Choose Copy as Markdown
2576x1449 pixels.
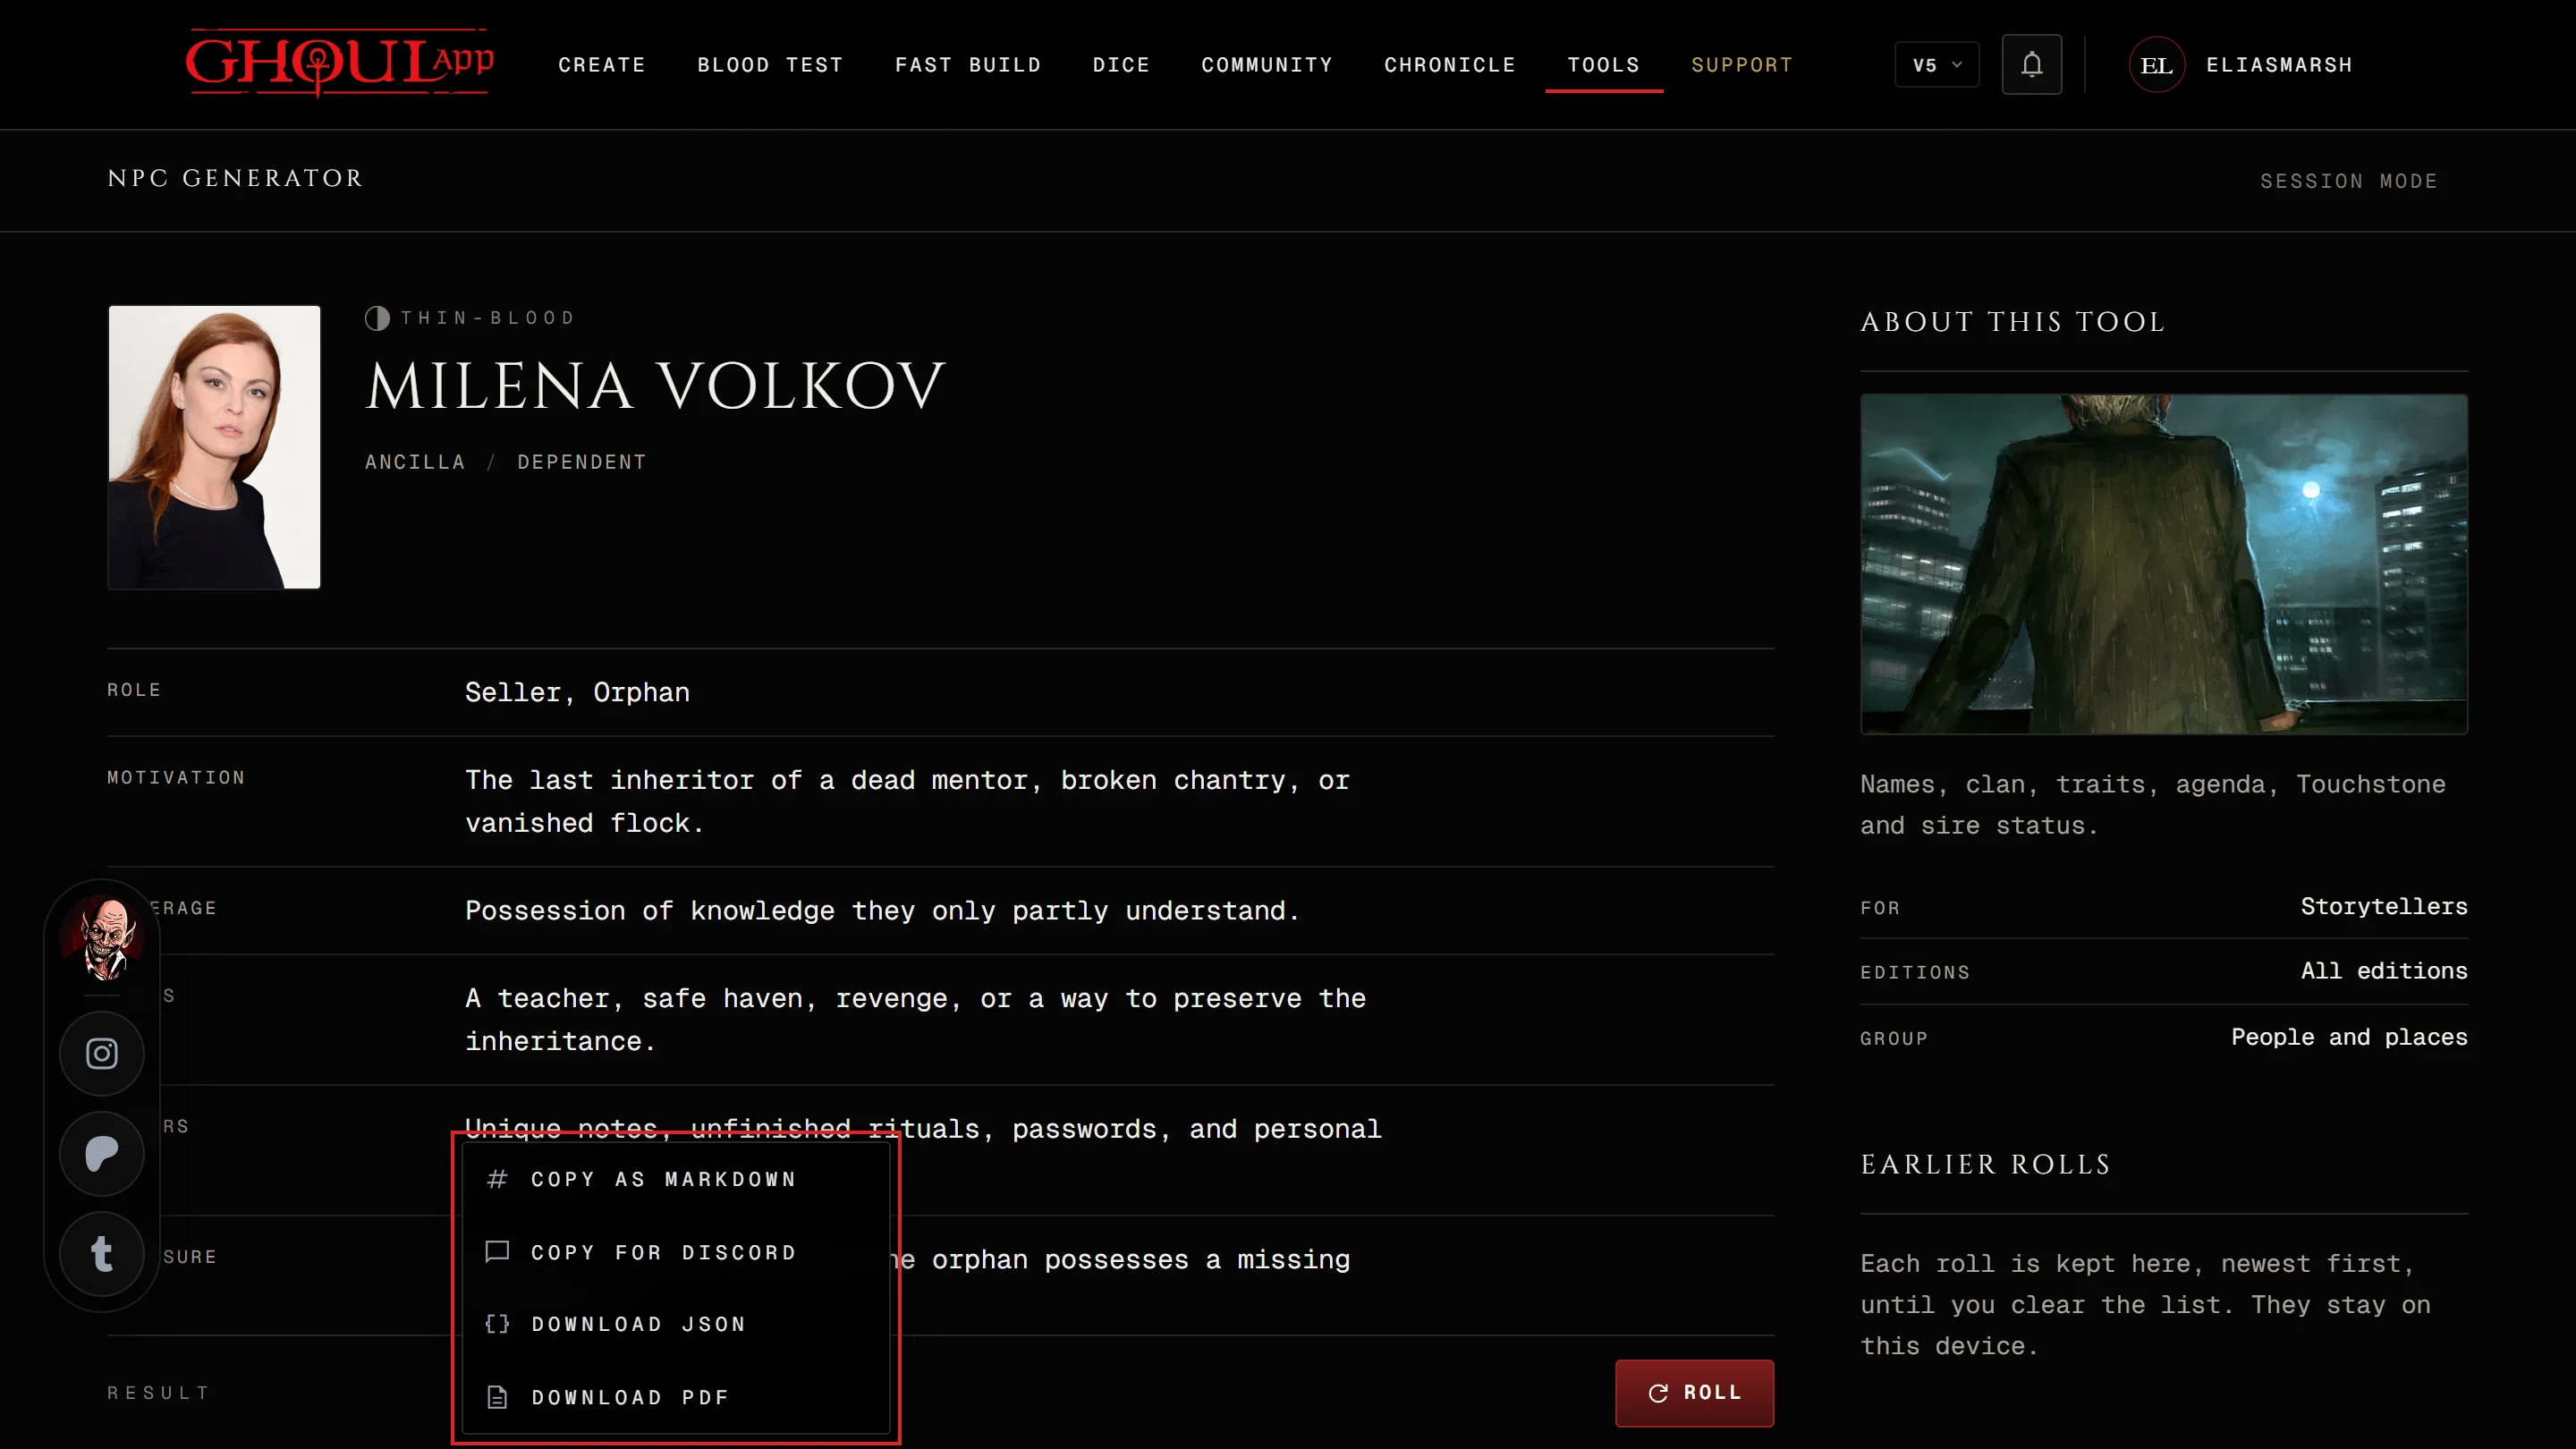pos(676,1179)
